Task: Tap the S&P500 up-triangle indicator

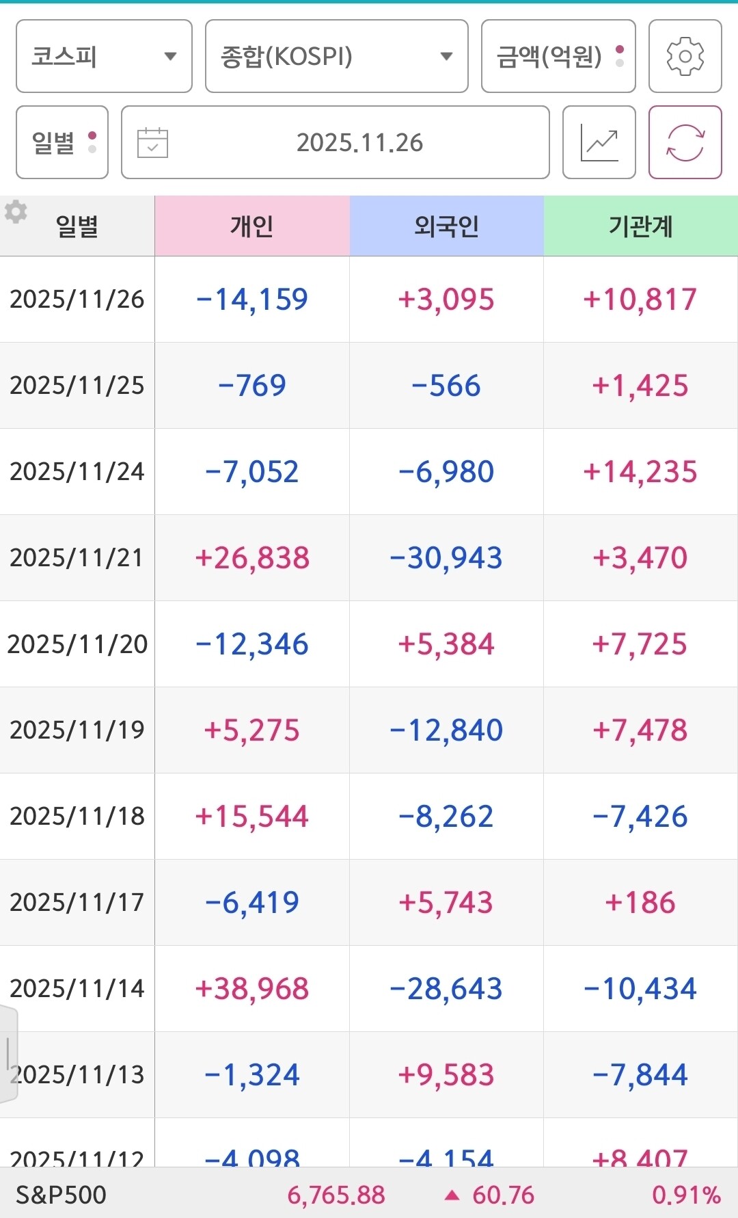Action: click(451, 1195)
